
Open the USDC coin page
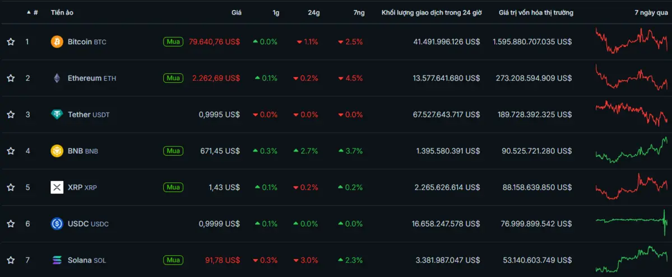(89, 224)
